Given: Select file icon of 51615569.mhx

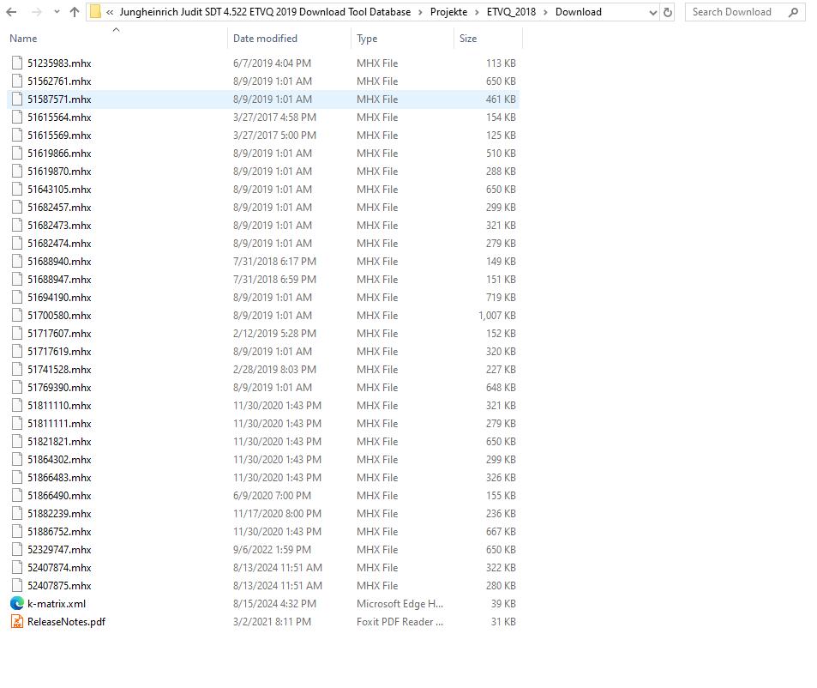Looking at the screenshot, I should [x=17, y=136].
